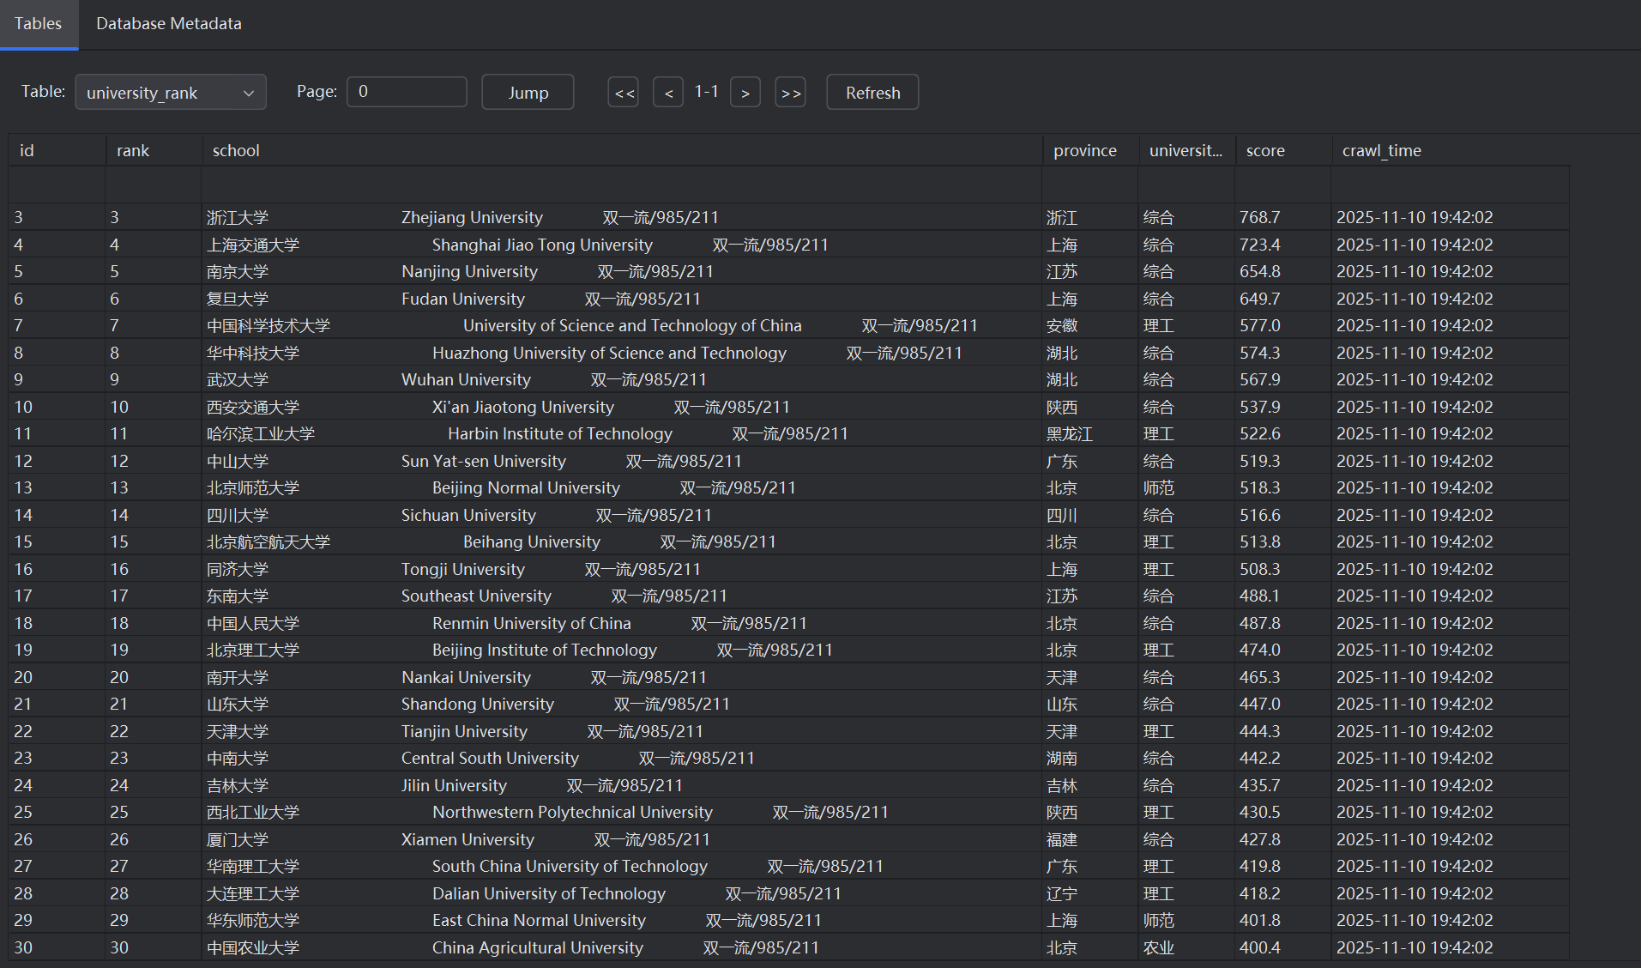
Task: Click the 辽宁 province cell
Action: pyautogui.click(x=1090, y=893)
